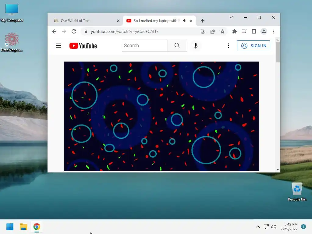Viewport: 312px width, 234px height.
Task: Click the YouTube video player
Action: tap(161, 116)
